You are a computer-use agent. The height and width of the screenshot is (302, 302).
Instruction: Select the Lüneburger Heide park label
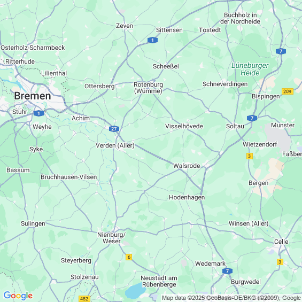[x=250, y=69]
